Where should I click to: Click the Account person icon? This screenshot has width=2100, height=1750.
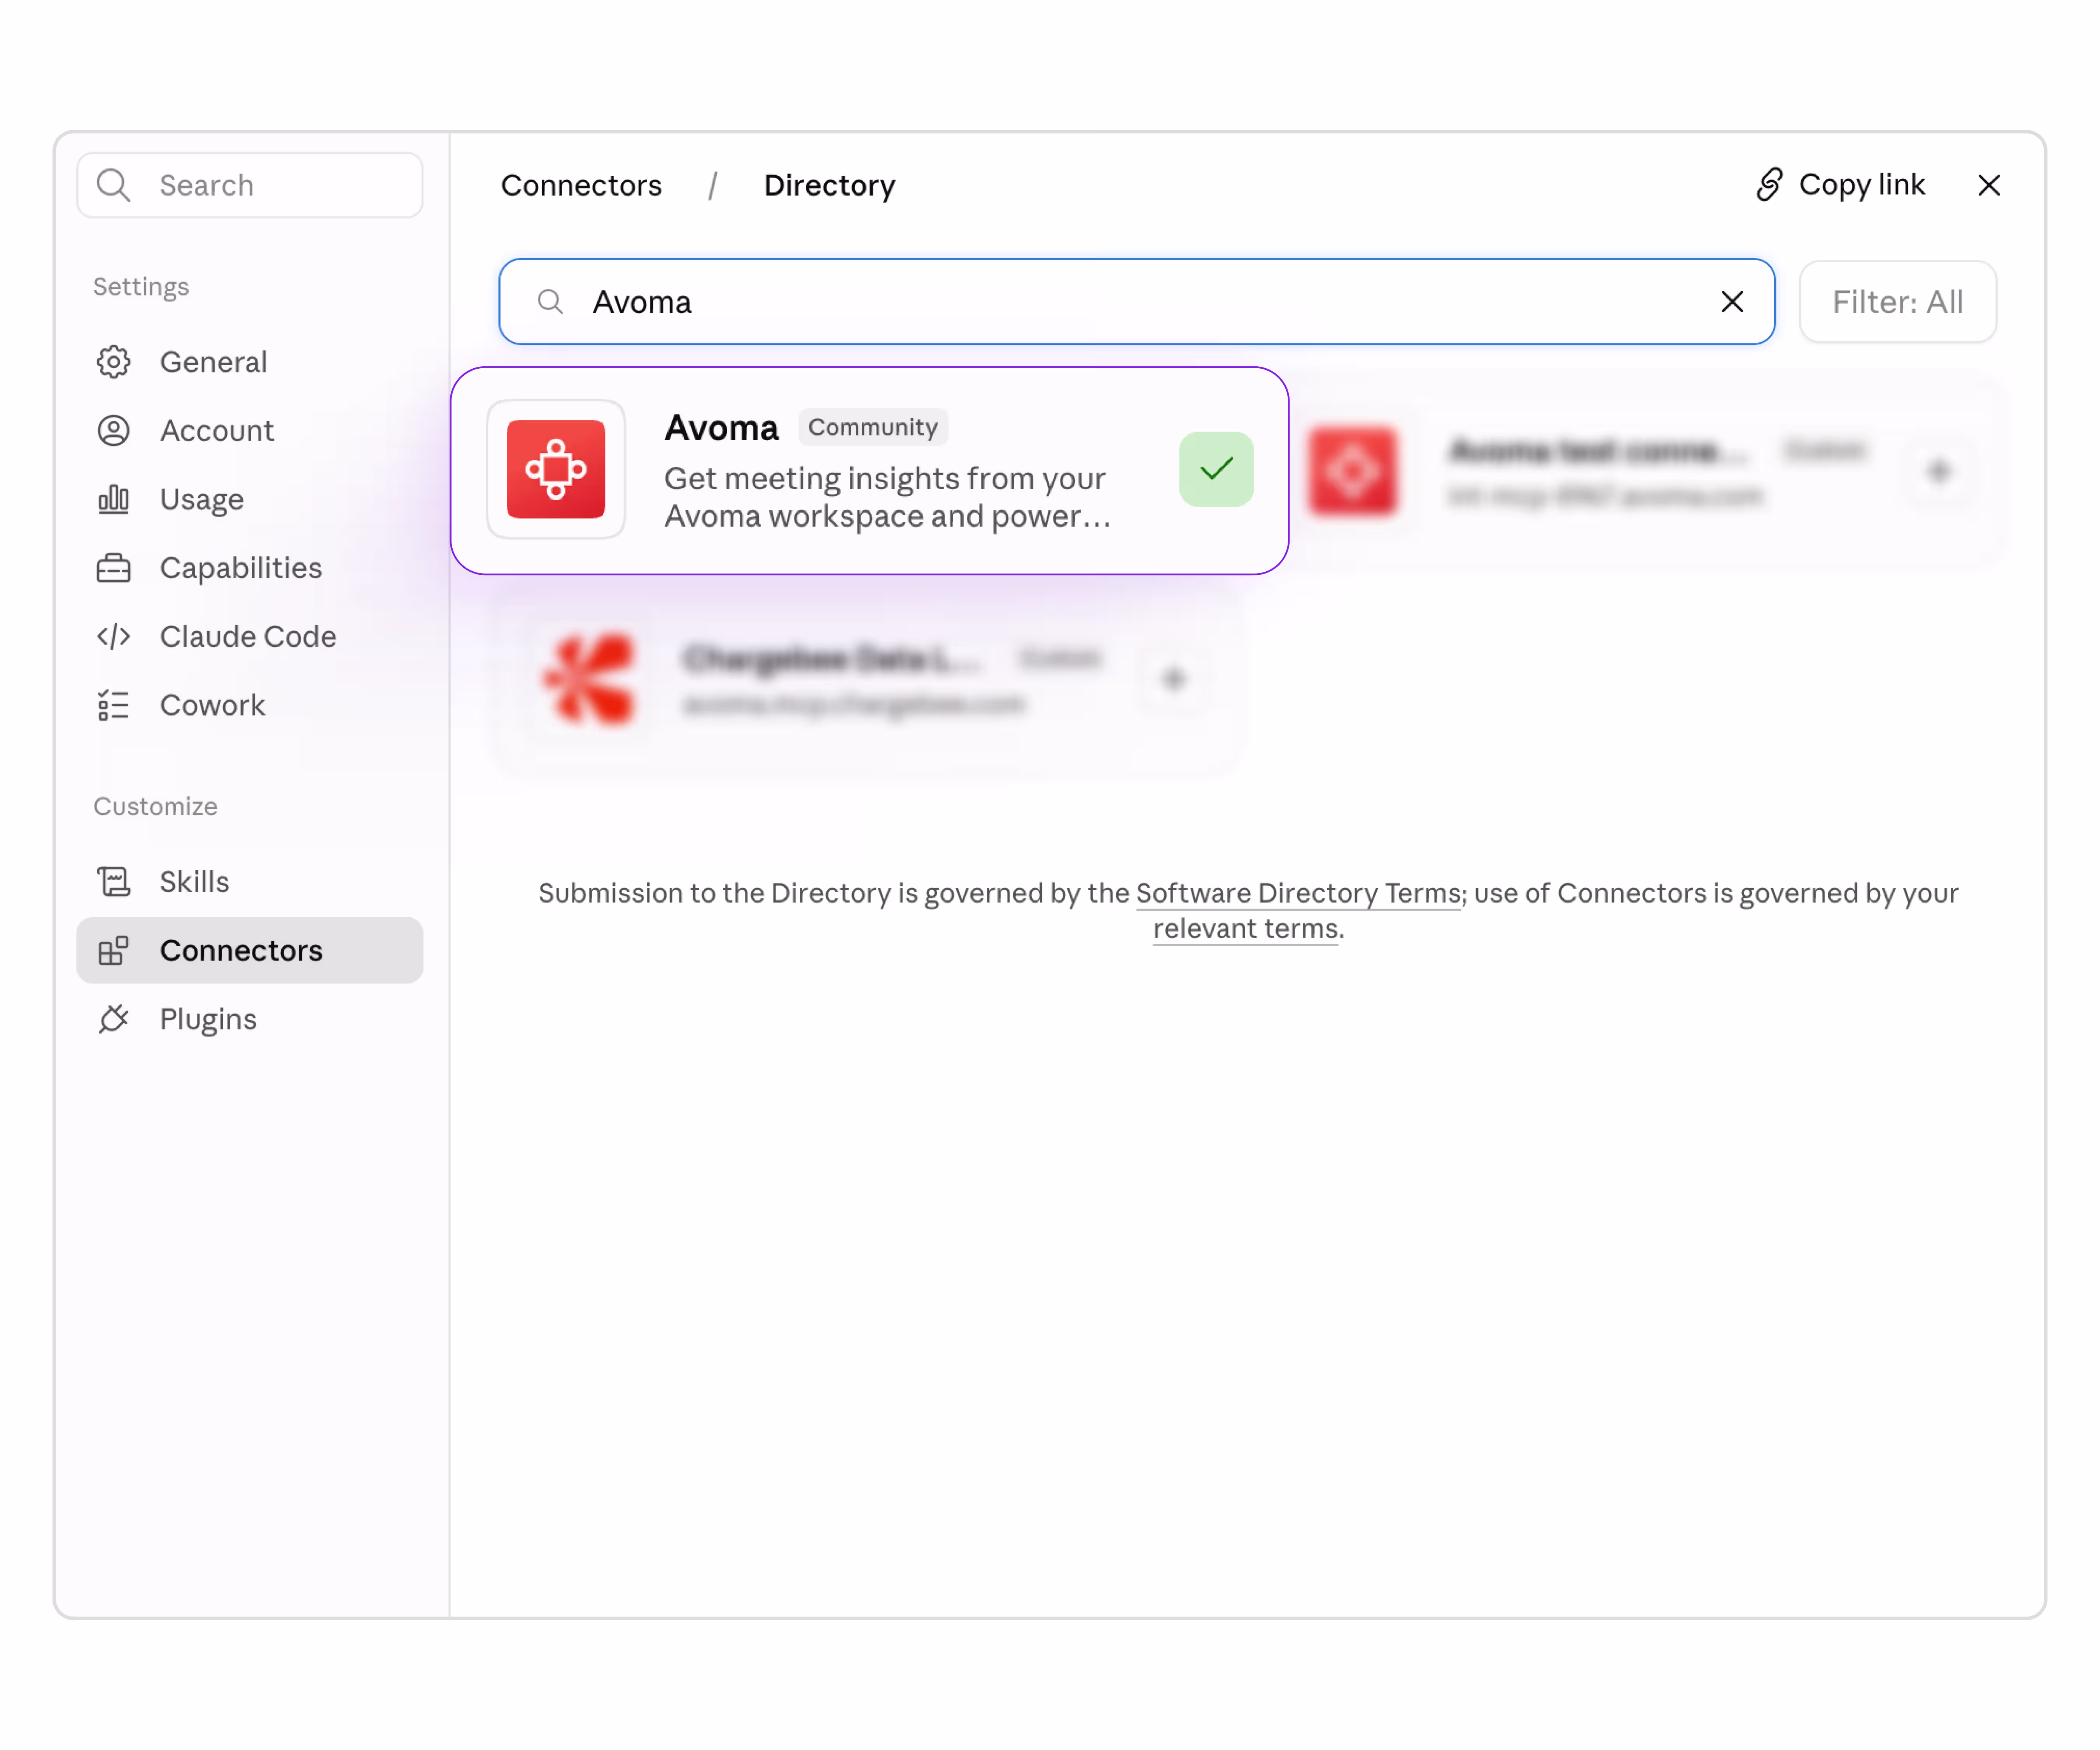(113, 431)
